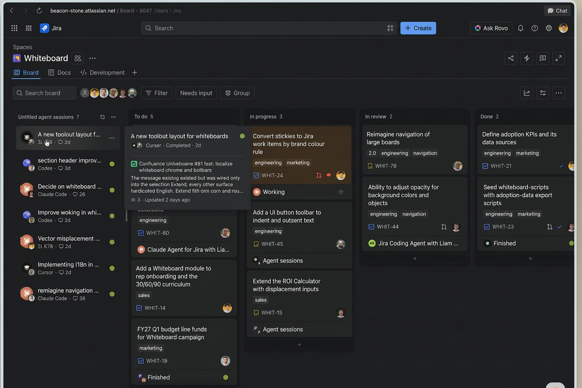This screenshot has height=388, width=582.
Task: Click the WHIT-19 task checkbox icon
Action: tap(141, 361)
